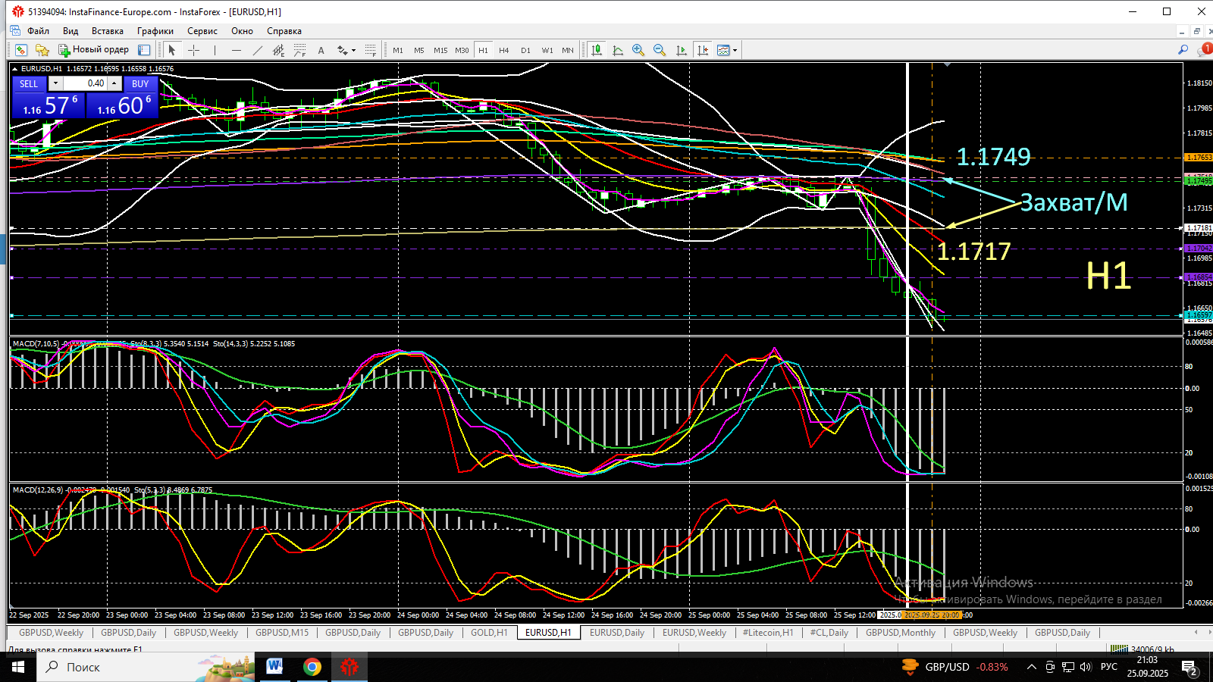Open Word from the taskbar

(274, 667)
